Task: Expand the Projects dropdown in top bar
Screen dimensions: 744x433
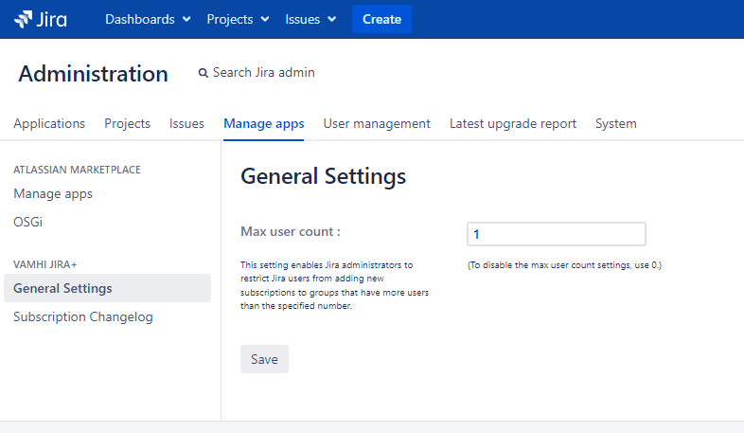Action: point(238,19)
